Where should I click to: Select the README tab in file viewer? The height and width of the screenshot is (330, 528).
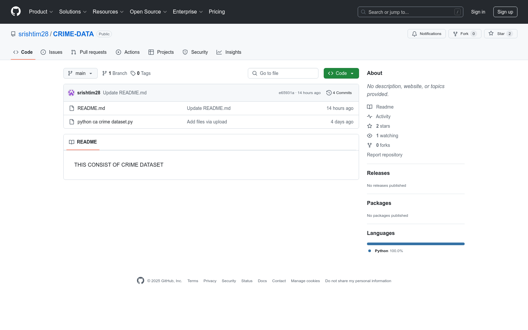[83, 142]
